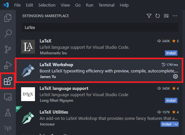
Task: Click the 1761ms activation time icon
Action: click(x=163, y=65)
